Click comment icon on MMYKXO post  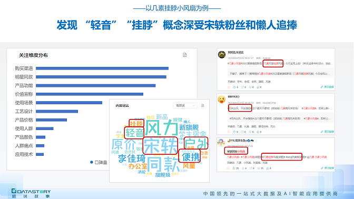pos(250,132)
